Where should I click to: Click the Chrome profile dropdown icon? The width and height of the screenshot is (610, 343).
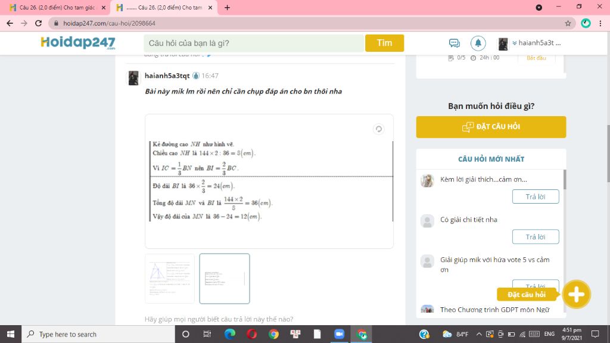(x=539, y=7)
